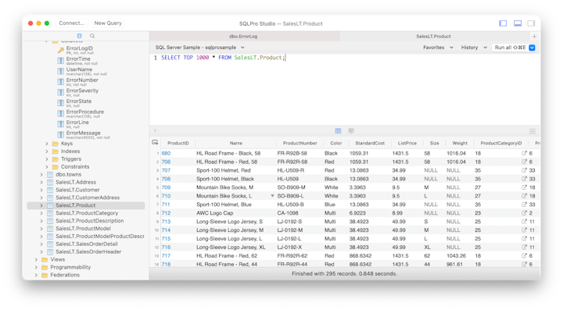The height and width of the screenshot is (310, 563).
Task: Expand the Indexes folder
Action: click(x=47, y=151)
